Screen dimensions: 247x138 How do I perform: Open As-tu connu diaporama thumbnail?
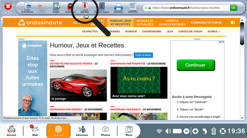(x=139, y=83)
